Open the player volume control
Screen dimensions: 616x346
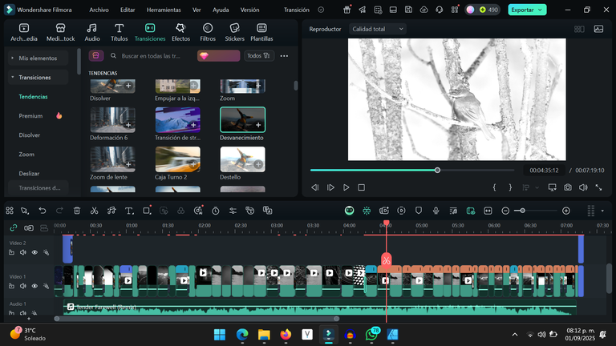pos(583,187)
